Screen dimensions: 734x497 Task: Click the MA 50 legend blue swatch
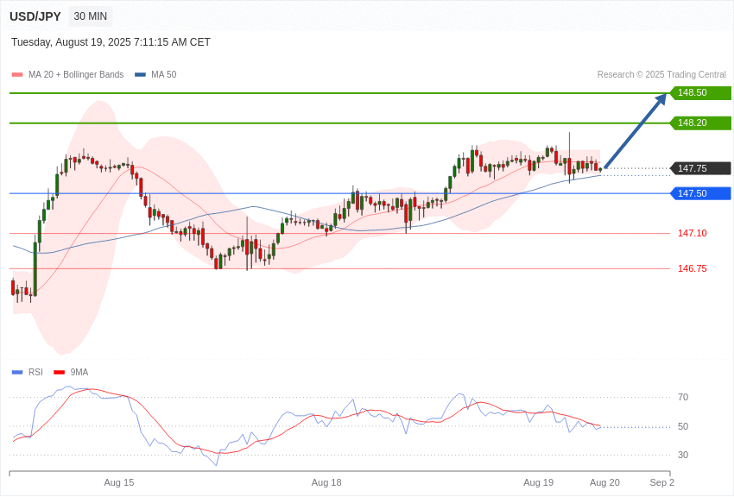(x=140, y=75)
